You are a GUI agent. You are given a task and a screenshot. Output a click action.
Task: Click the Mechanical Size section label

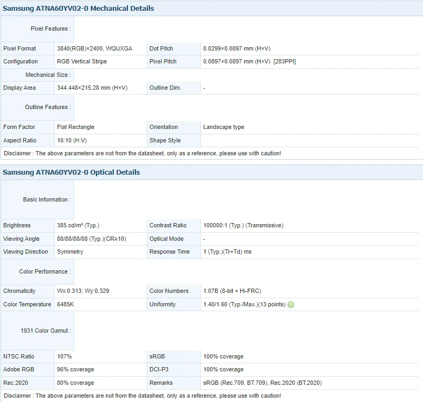pos(48,75)
